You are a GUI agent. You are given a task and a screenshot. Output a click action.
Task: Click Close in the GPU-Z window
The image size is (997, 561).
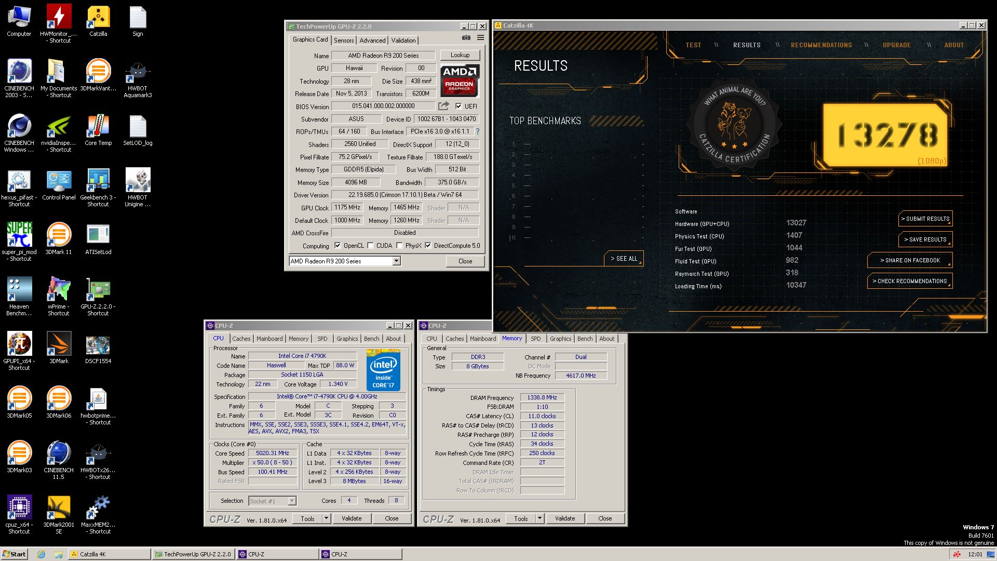coord(465,261)
